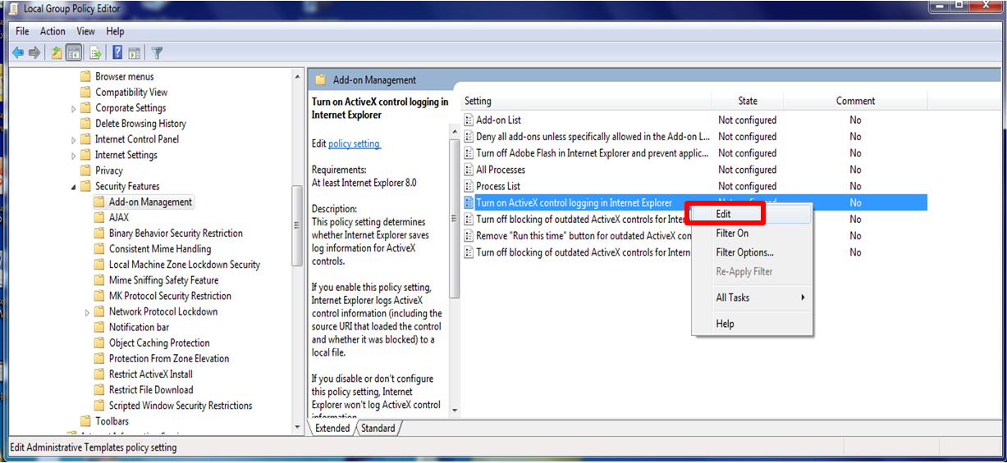Click Not configured state of Add-on List
Image resolution: width=1007 pixels, height=463 pixels.
pyautogui.click(x=747, y=120)
